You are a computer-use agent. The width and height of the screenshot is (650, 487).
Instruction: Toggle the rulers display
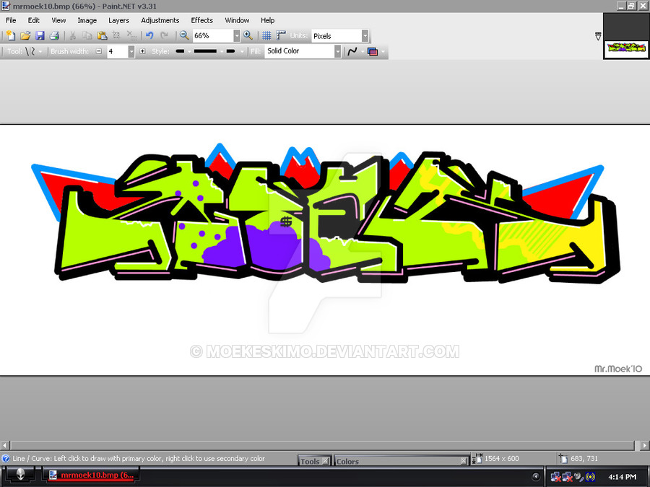pos(281,35)
